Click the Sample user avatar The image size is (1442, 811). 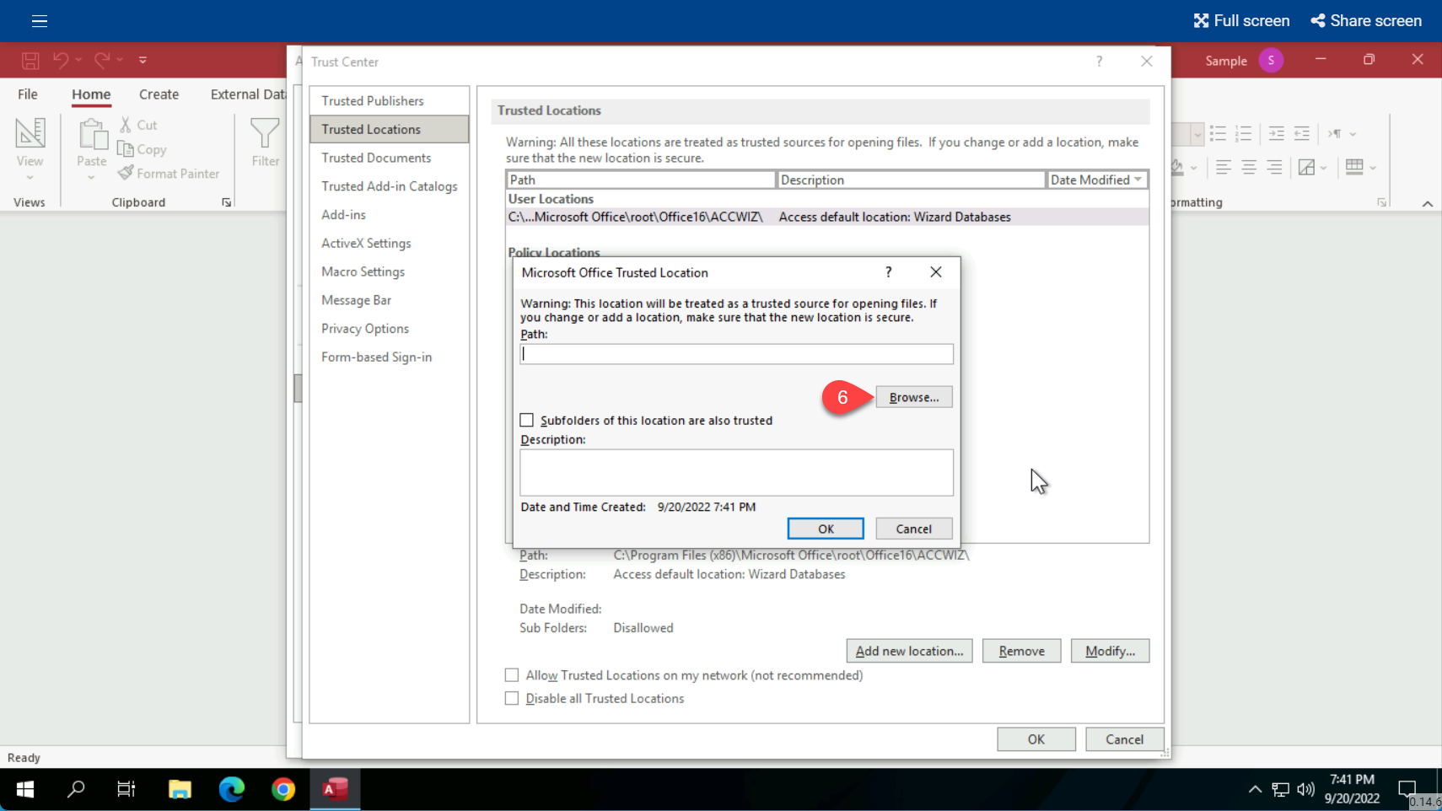1271,61
